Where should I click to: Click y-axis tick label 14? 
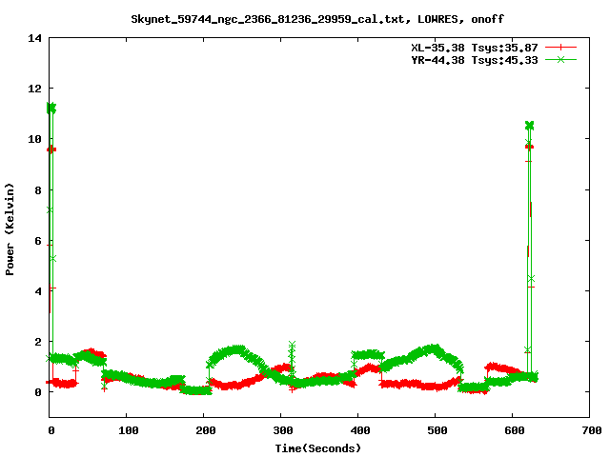click(x=34, y=38)
